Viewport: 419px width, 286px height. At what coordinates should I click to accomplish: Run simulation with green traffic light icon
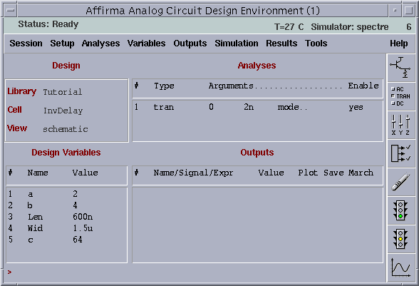(x=400, y=211)
